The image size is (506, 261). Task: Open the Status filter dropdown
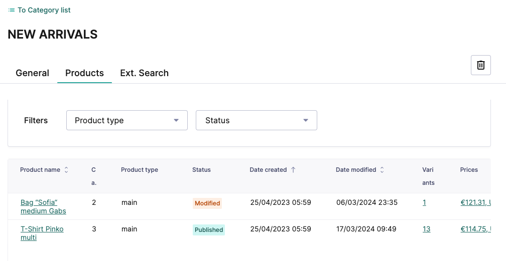click(256, 120)
